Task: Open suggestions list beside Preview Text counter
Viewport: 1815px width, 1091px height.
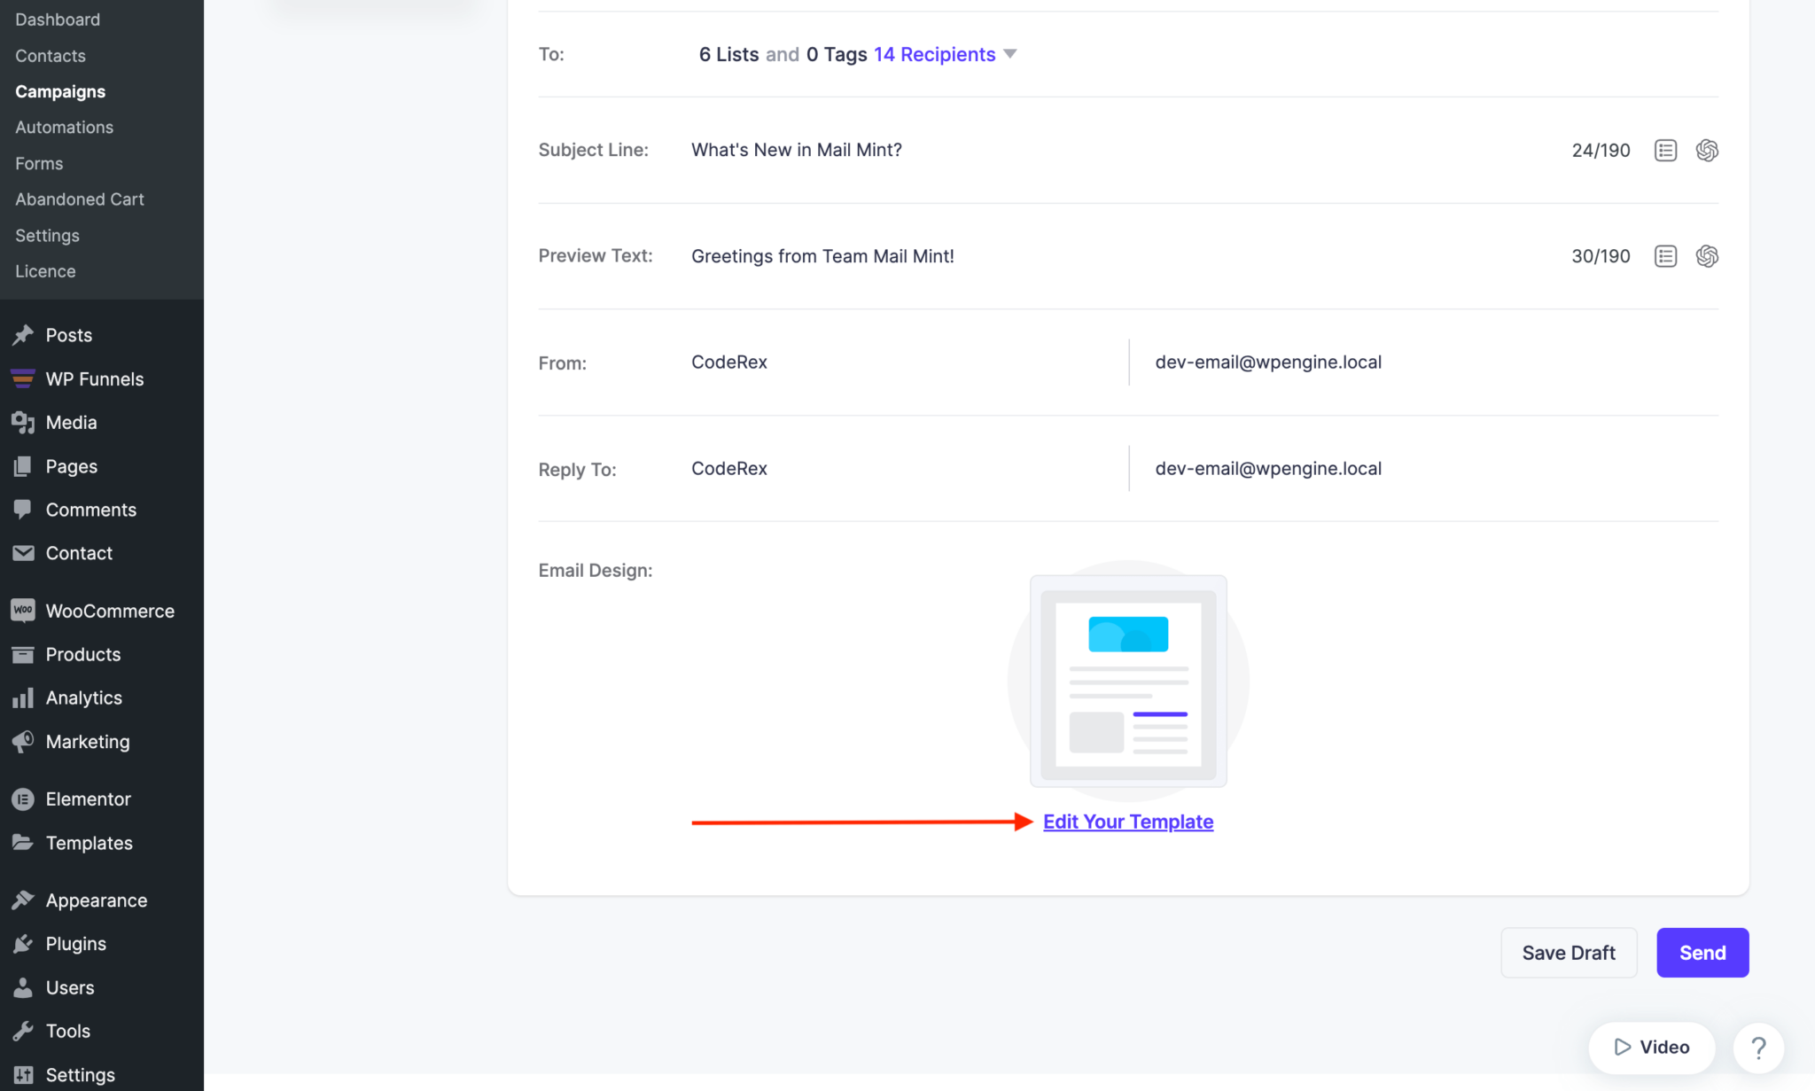Action: [x=1665, y=256]
